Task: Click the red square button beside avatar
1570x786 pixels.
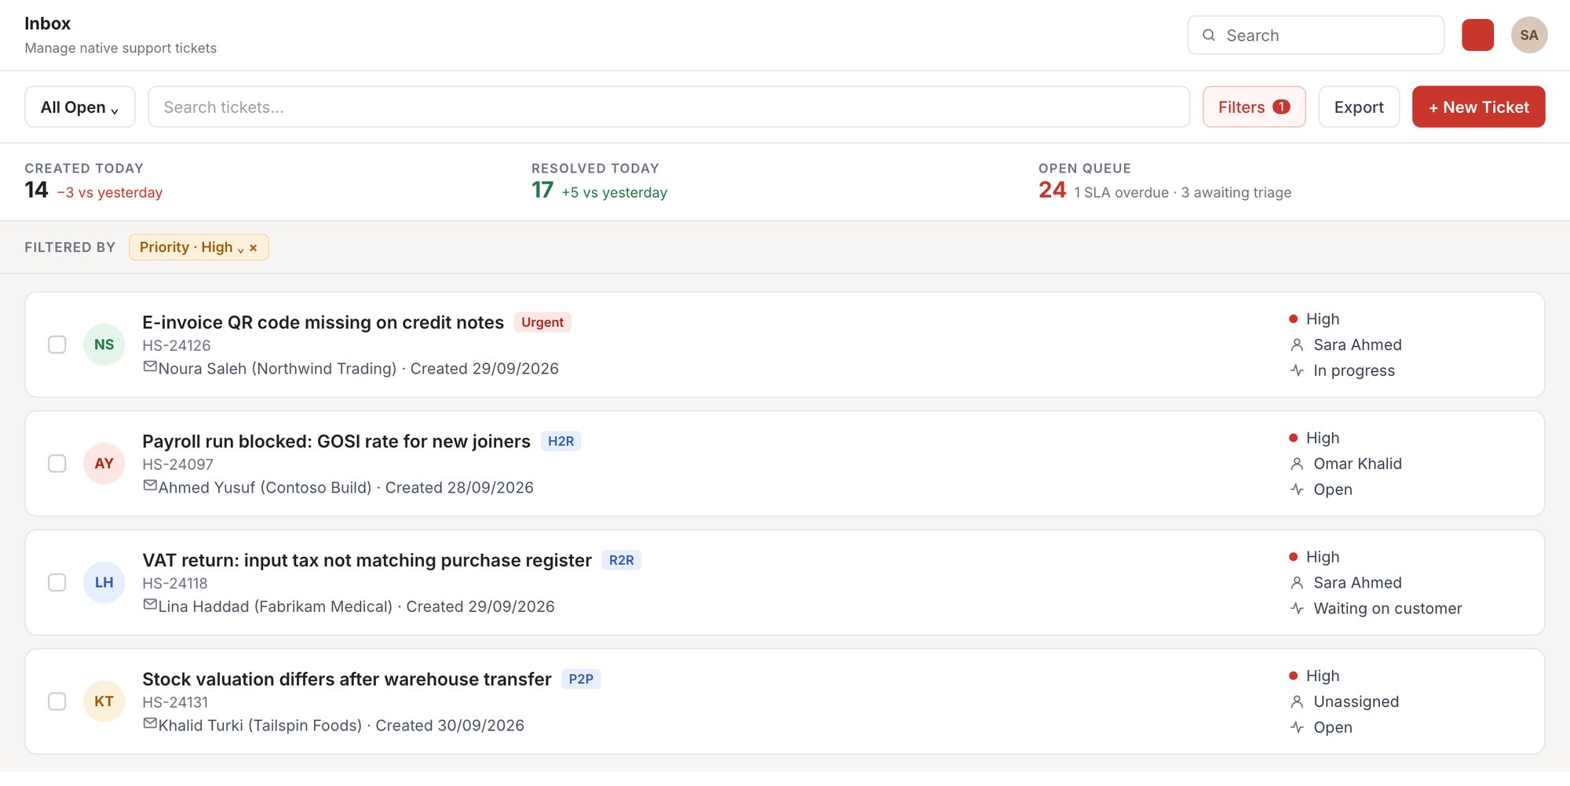Action: click(x=1477, y=35)
